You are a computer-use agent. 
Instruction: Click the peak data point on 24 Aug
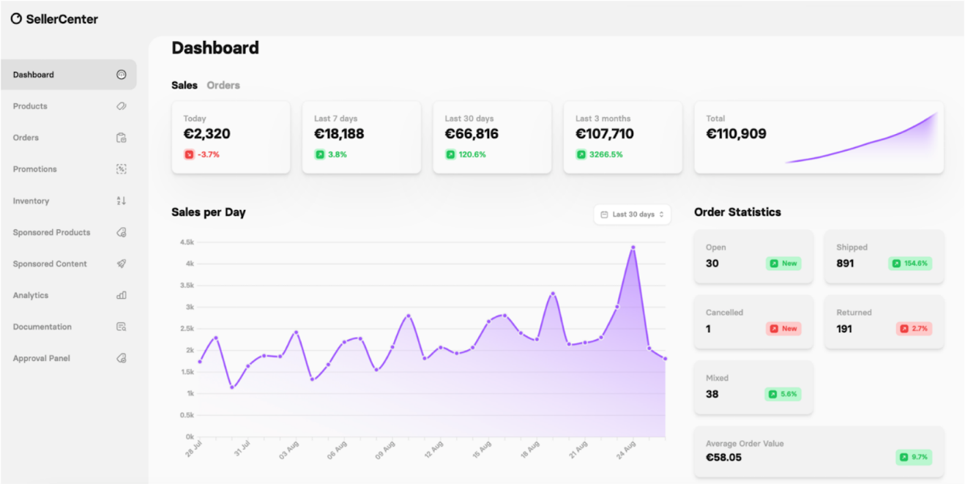pos(633,247)
